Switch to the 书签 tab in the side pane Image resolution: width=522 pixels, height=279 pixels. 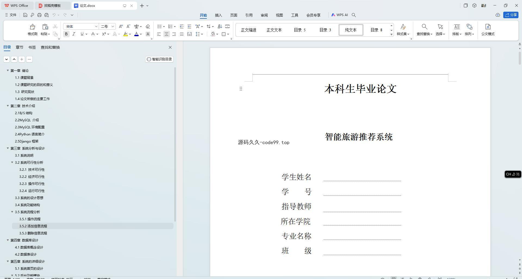pyautogui.click(x=32, y=47)
